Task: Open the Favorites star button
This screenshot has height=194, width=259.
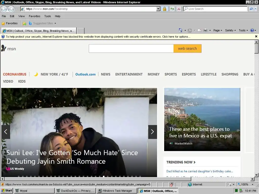Action: (x=9, y=23)
